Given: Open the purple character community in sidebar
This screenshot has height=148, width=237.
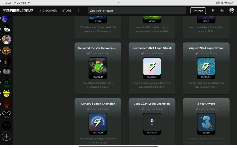Looking at the screenshot, I should click(x=6, y=19).
